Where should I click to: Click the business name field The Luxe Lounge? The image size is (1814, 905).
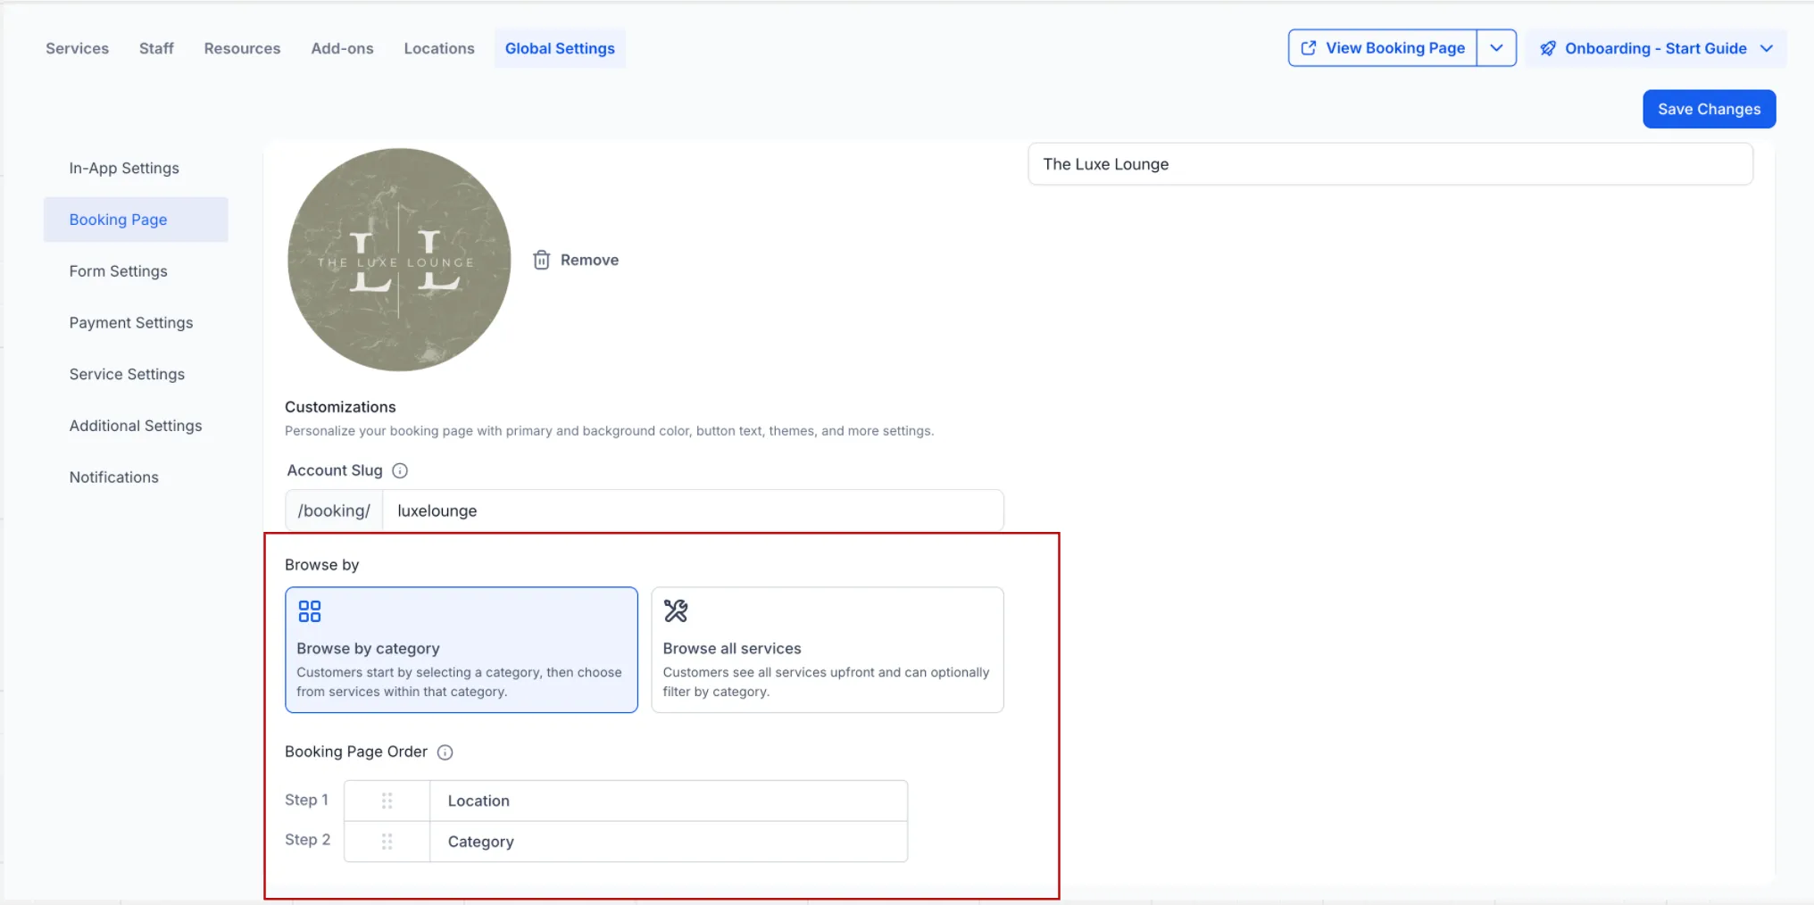1390,164
